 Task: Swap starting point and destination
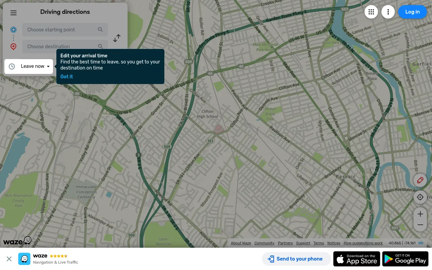click(x=117, y=38)
